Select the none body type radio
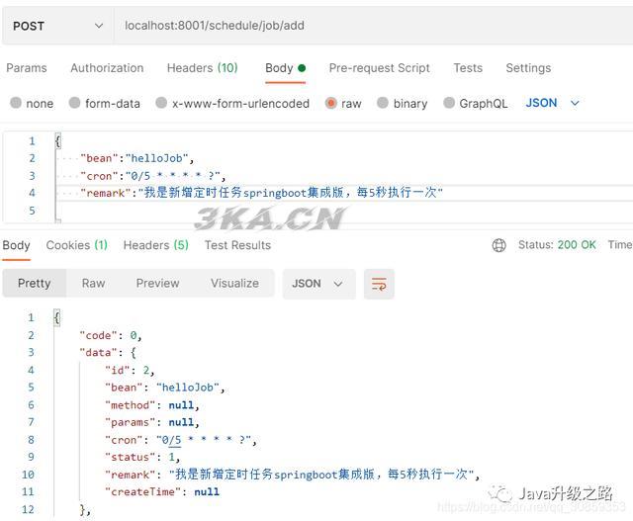Viewport: 633px width, 521px height. 16,103
